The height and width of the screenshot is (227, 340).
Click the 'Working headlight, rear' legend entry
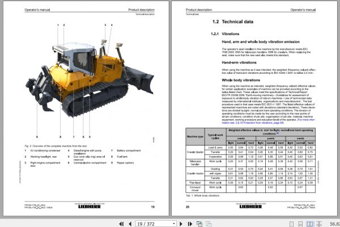[x=44, y=157]
